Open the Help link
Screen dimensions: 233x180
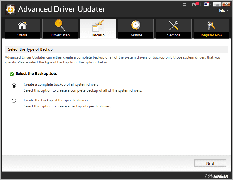221,10
